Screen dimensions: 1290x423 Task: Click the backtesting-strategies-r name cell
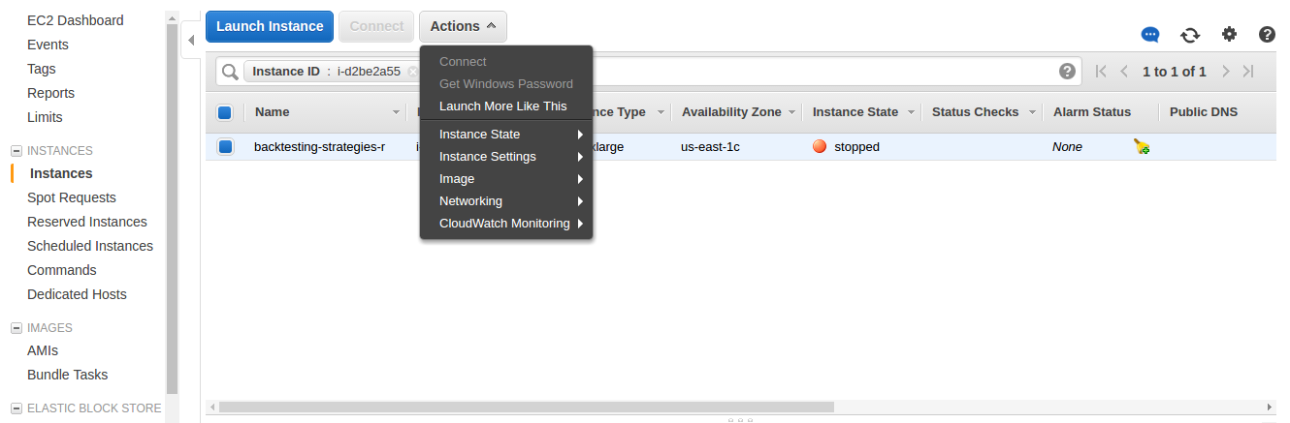coord(319,147)
